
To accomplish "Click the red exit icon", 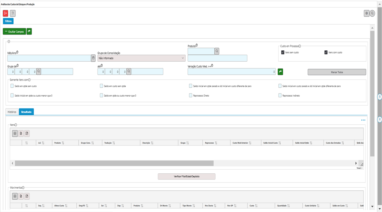I will pos(5,13).
